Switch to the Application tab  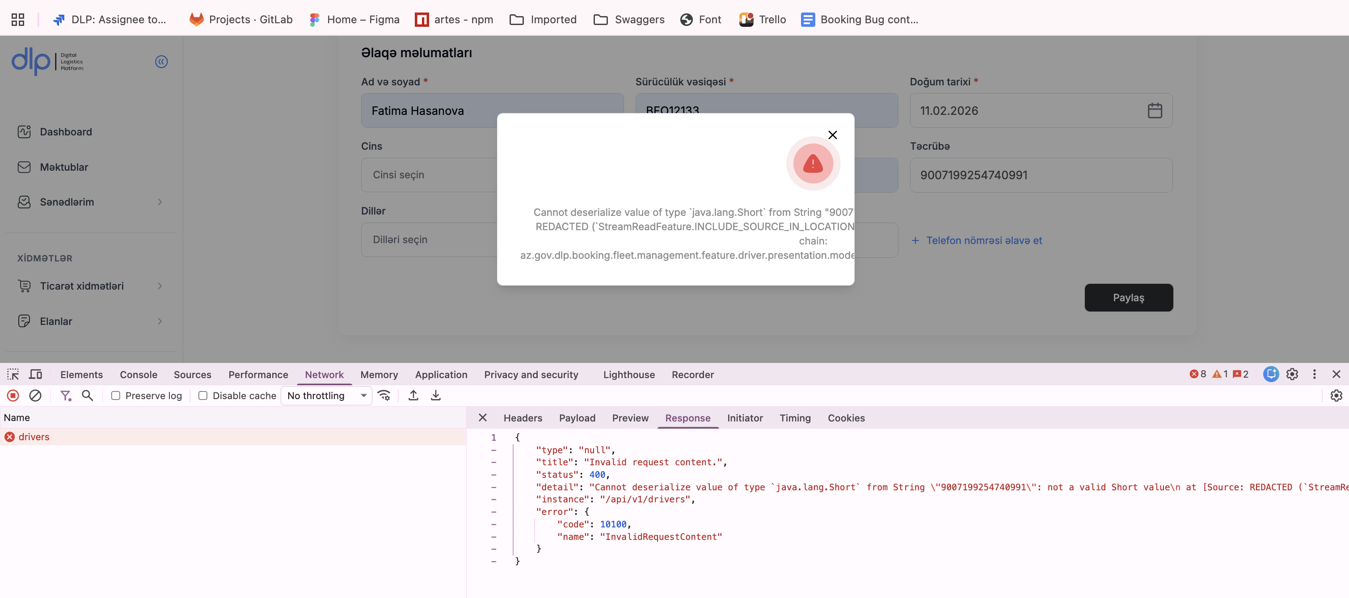tap(441, 375)
